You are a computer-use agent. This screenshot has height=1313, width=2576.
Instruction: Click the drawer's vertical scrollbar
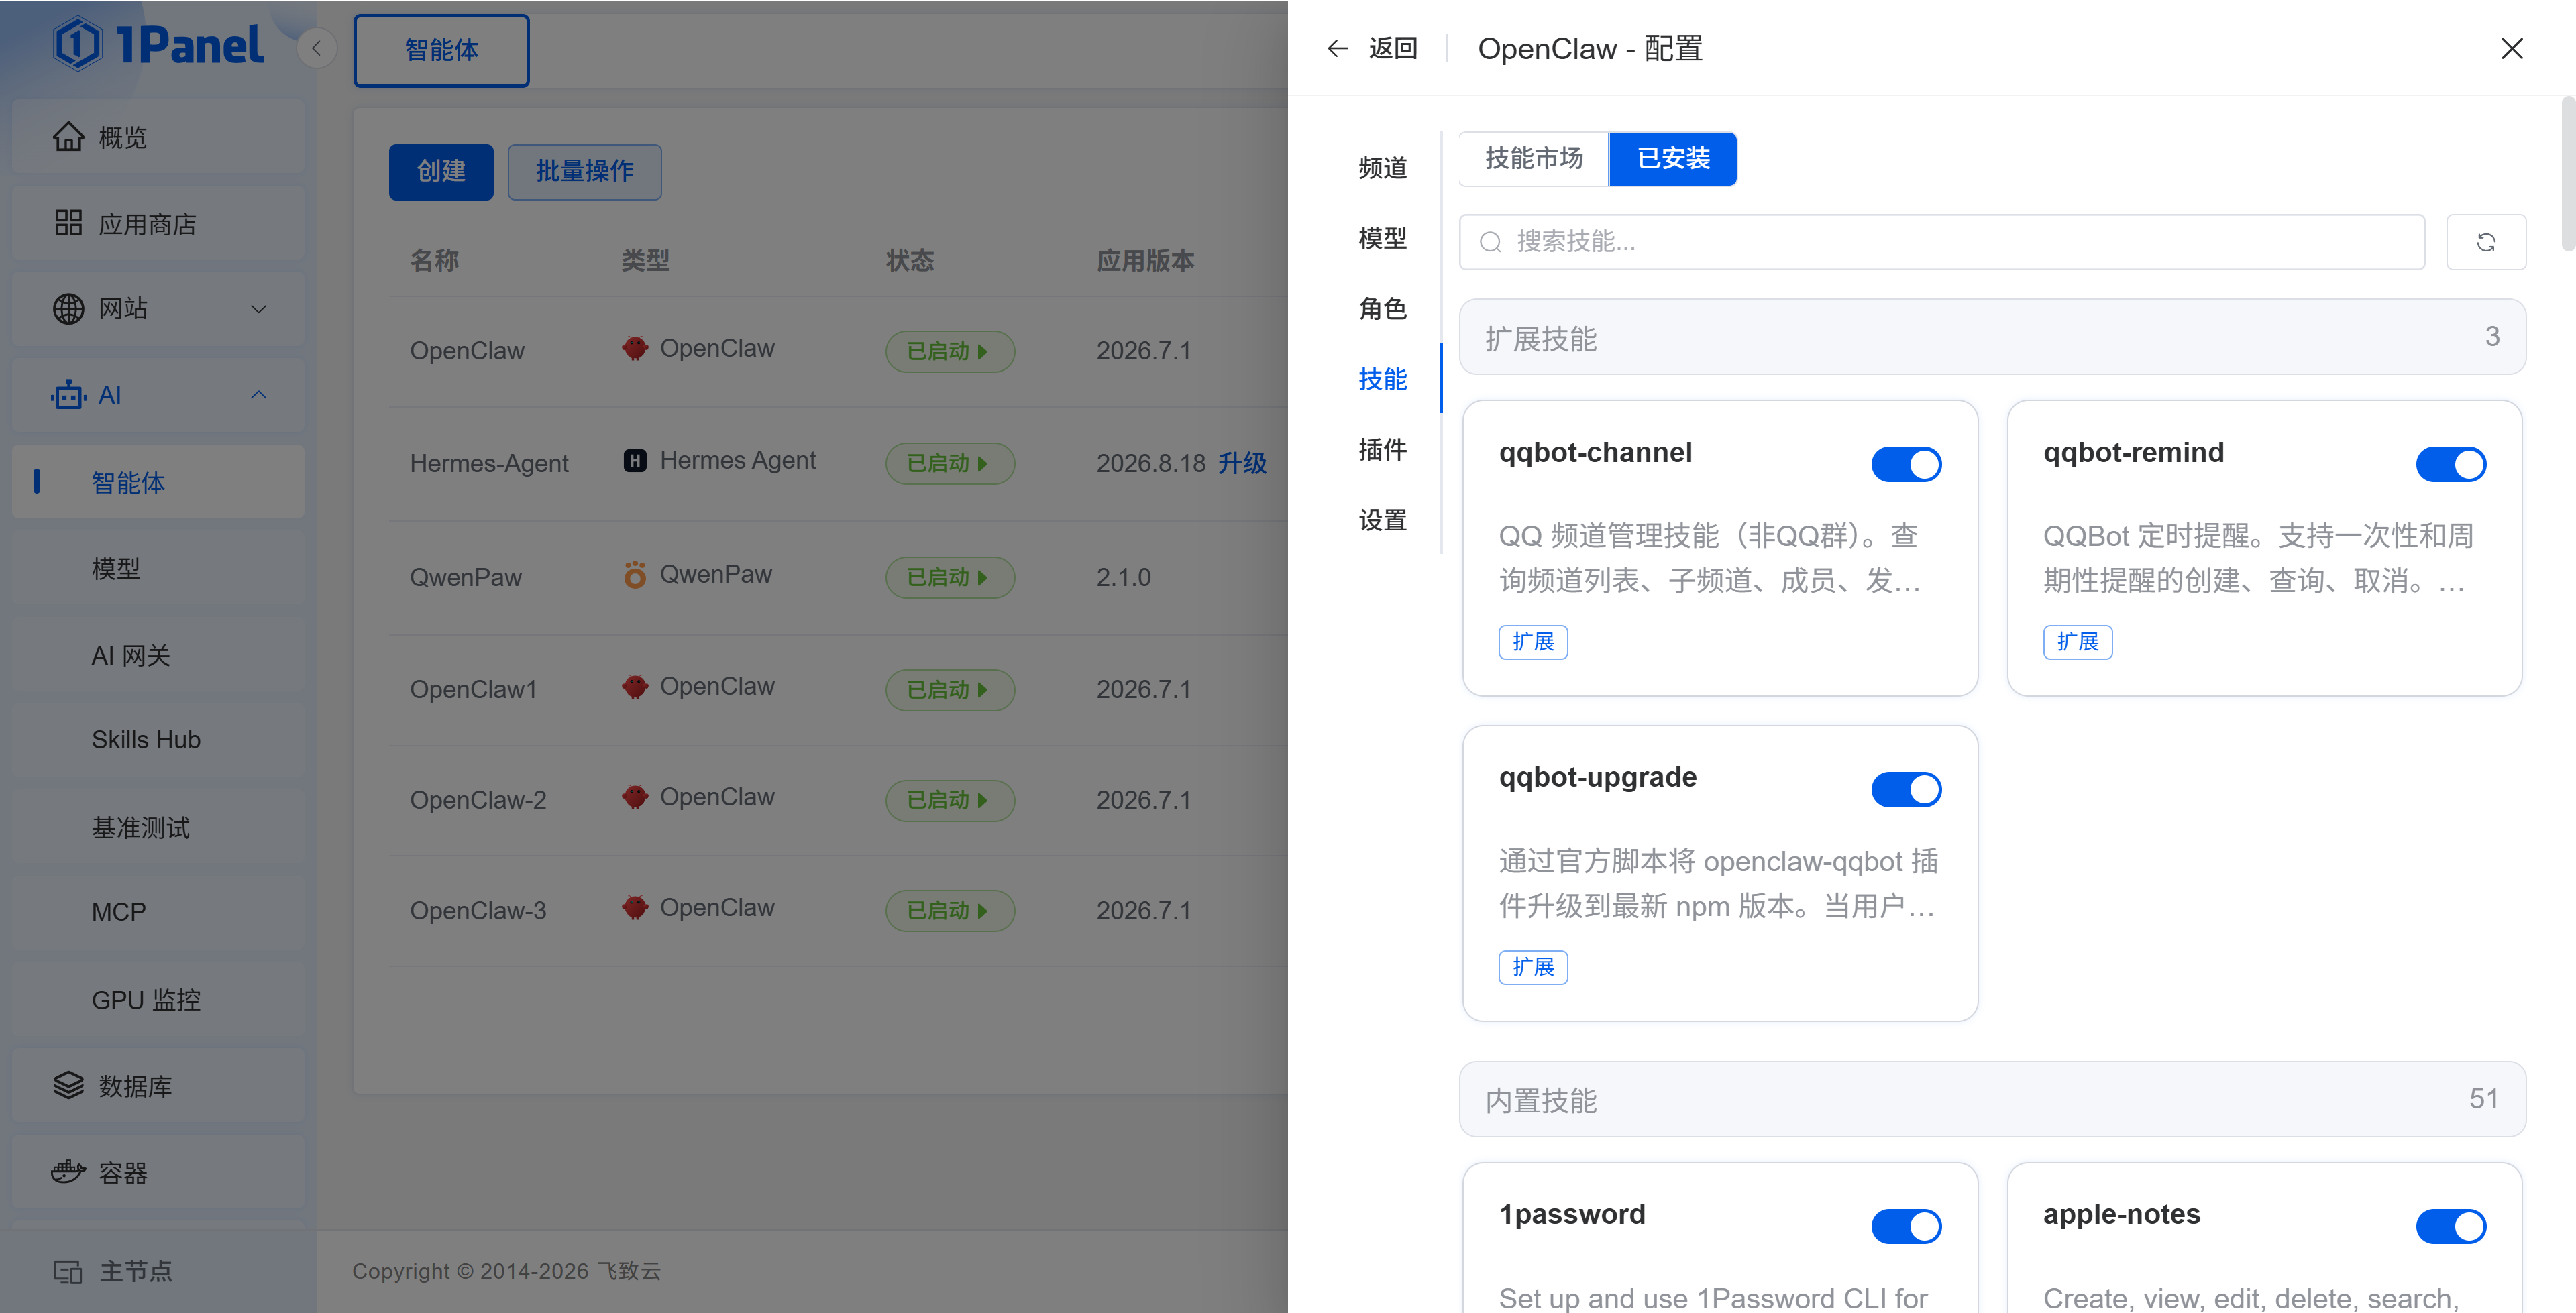point(2568,173)
